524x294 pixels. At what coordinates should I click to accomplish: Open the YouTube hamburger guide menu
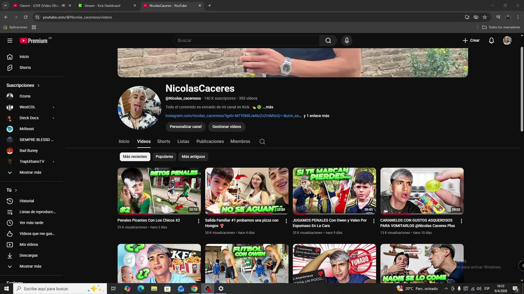coord(10,40)
